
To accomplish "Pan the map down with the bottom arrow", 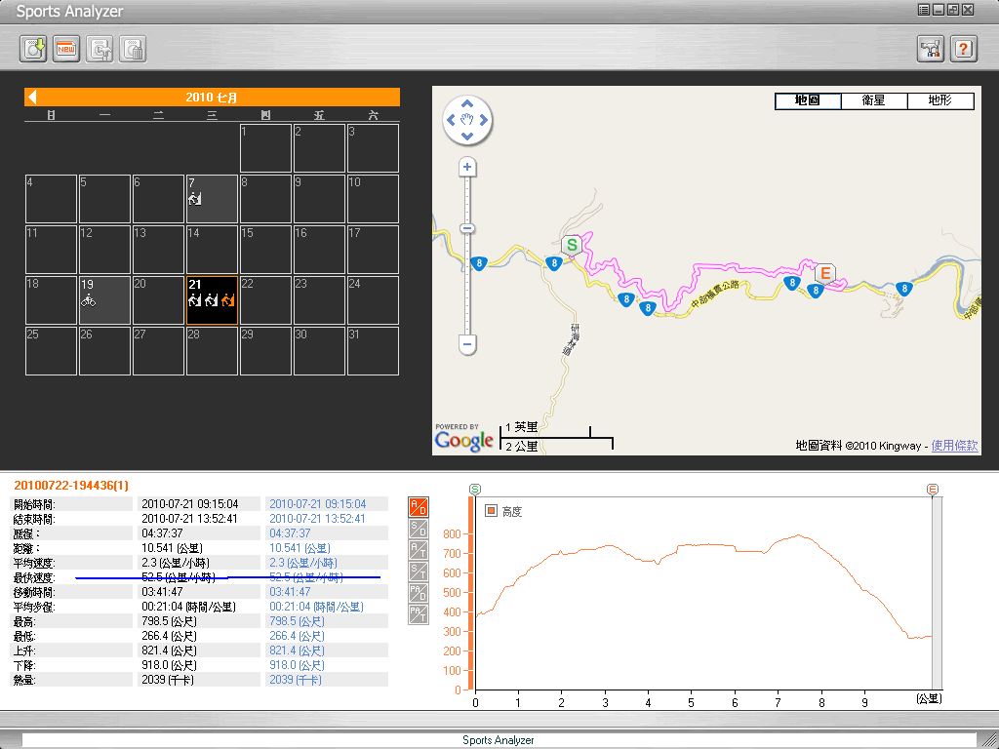I will pos(467,136).
